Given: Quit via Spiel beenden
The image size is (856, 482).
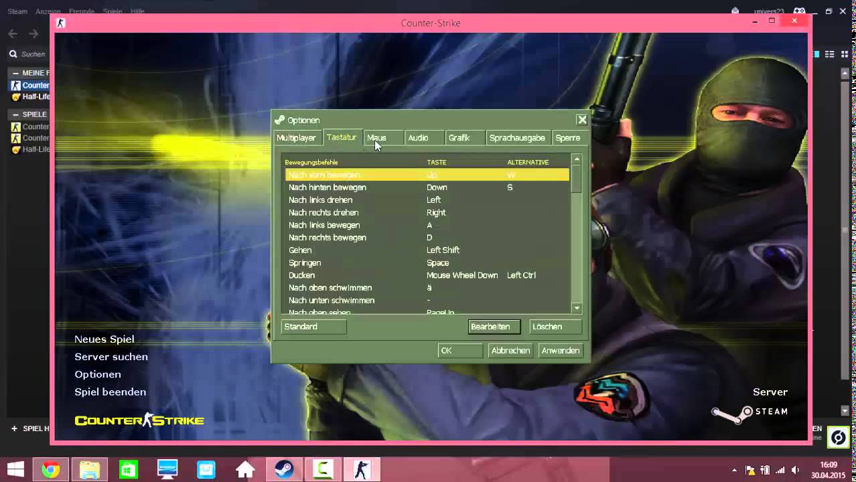Looking at the screenshot, I should (x=111, y=392).
